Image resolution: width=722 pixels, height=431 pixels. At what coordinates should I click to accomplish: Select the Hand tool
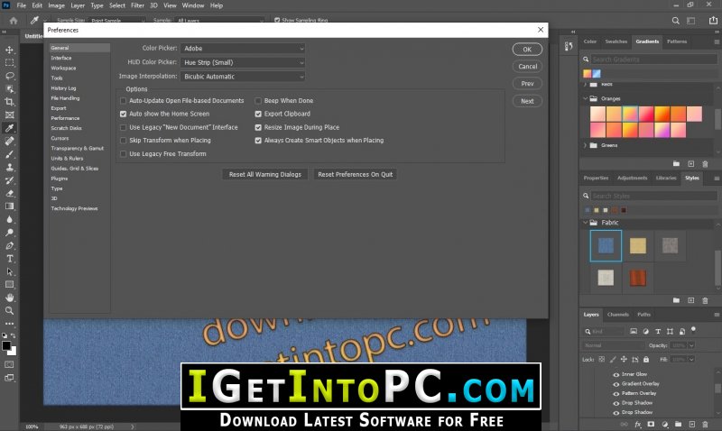click(9, 298)
